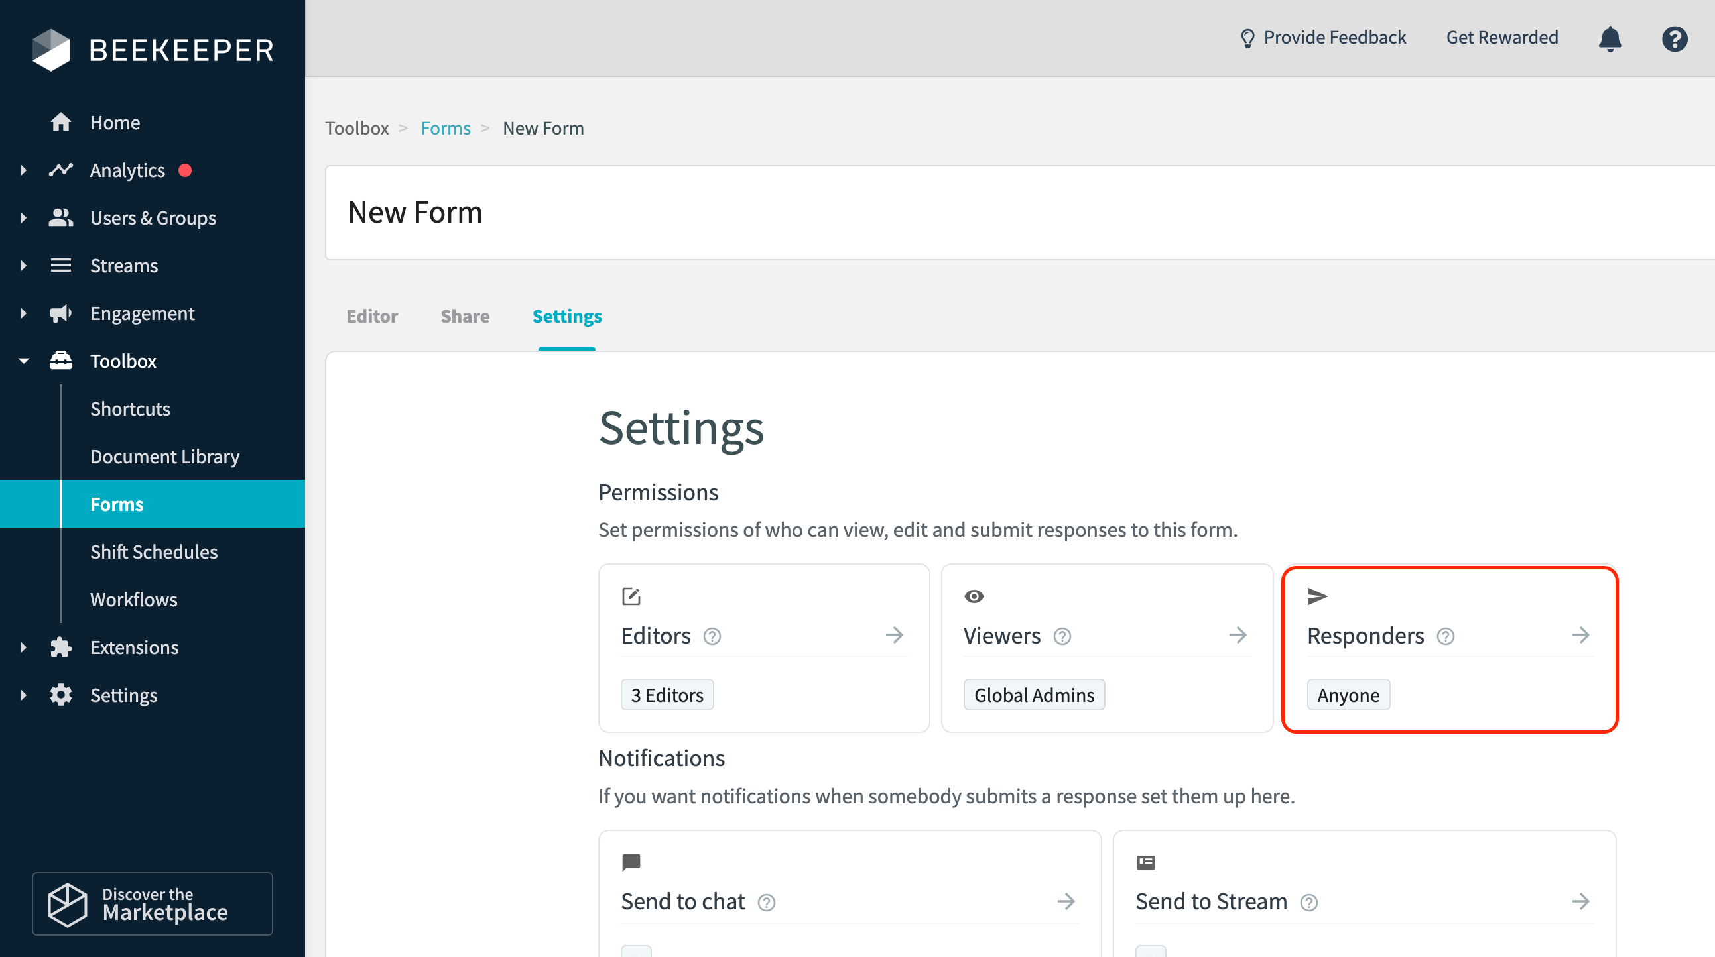Click Get Rewarded link
The image size is (1715, 957).
(1502, 37)
